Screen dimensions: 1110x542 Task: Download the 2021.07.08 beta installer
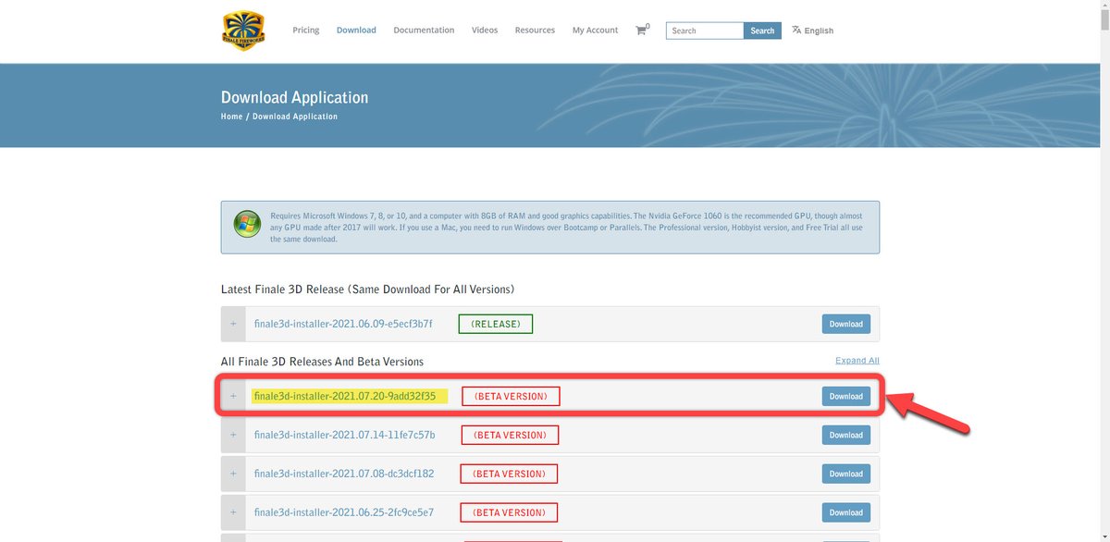(x=846, y=474)
